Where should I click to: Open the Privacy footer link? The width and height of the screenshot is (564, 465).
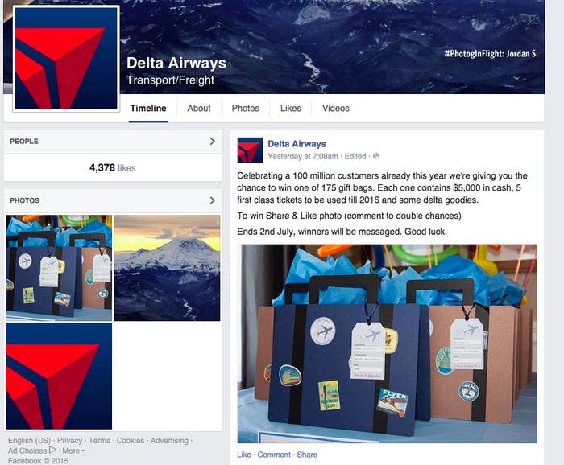coord(70,441)
